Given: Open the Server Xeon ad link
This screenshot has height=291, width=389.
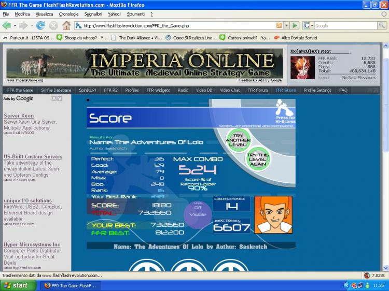Looking at the screenshot, I should tap(19, 115).
